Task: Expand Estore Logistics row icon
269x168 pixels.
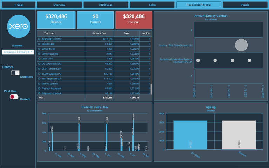Action: tap(39, 74)
